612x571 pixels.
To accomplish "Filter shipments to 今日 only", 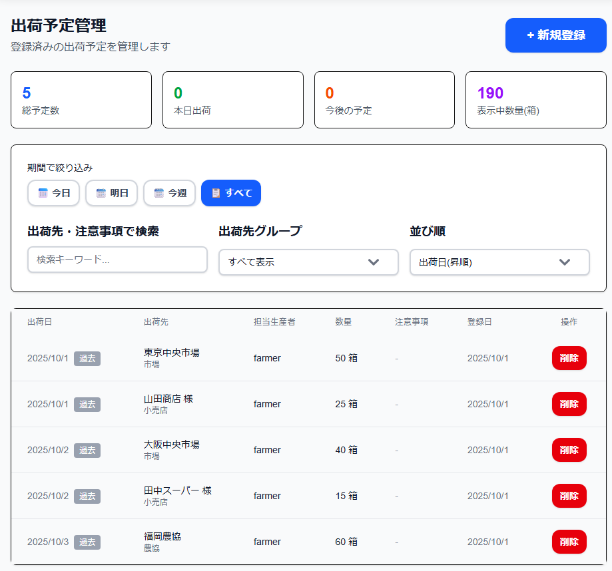I will click(x=54, y=193).
